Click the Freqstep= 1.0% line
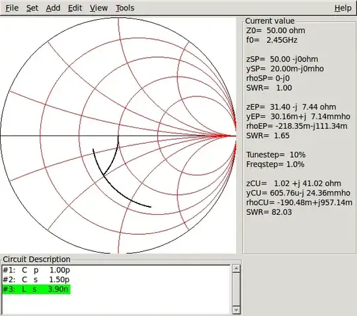 coord(275,165)
